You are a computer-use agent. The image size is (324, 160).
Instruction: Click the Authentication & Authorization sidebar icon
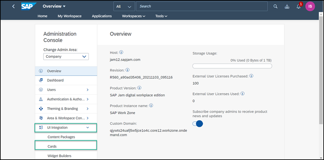[x=41, y=99]
